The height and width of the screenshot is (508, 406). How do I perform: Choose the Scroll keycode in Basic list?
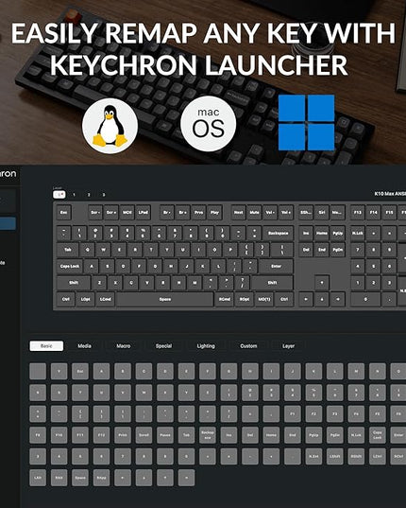(x=144, y=435)
